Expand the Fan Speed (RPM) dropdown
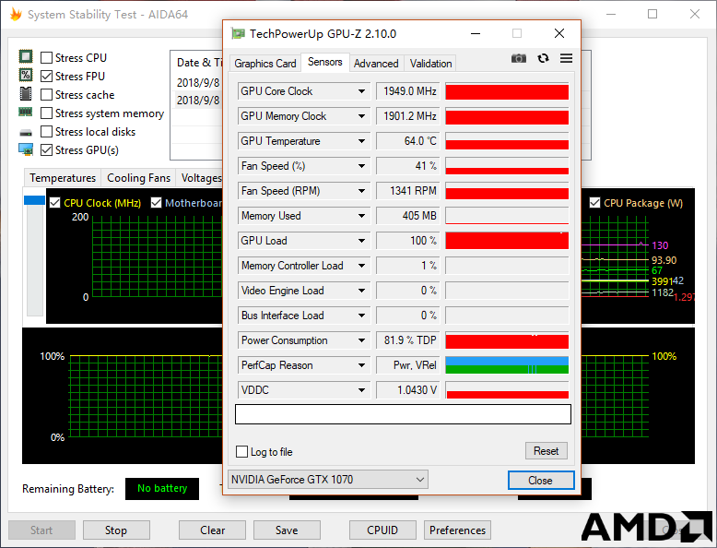The width and height of the screenshot is (717, 548). click(x=361, y=191)
